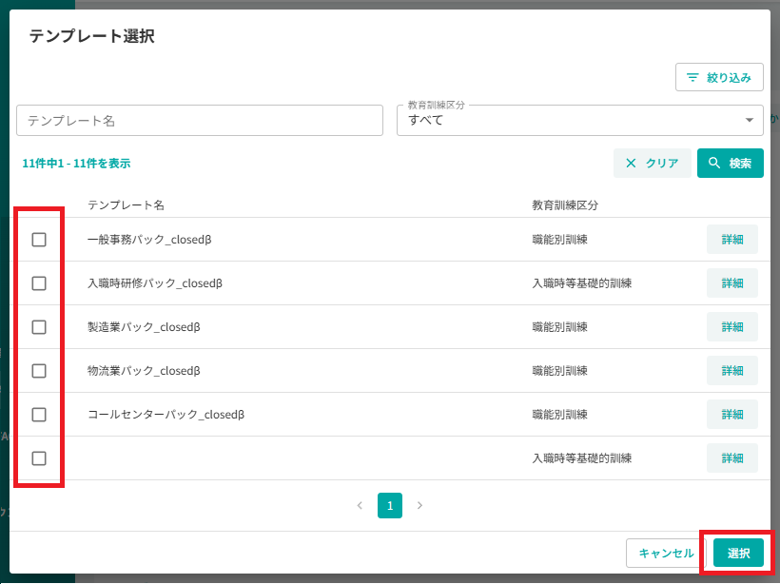
Task: Check the 一般事務パック_closedβ checkbox
Action: [39, 240]
